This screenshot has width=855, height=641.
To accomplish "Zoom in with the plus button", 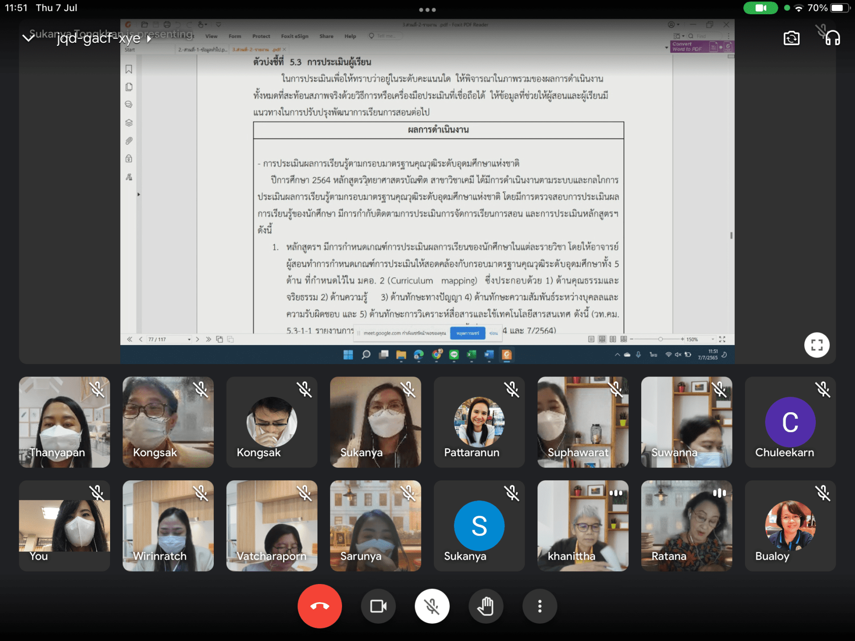I will [x=682, y=339].
